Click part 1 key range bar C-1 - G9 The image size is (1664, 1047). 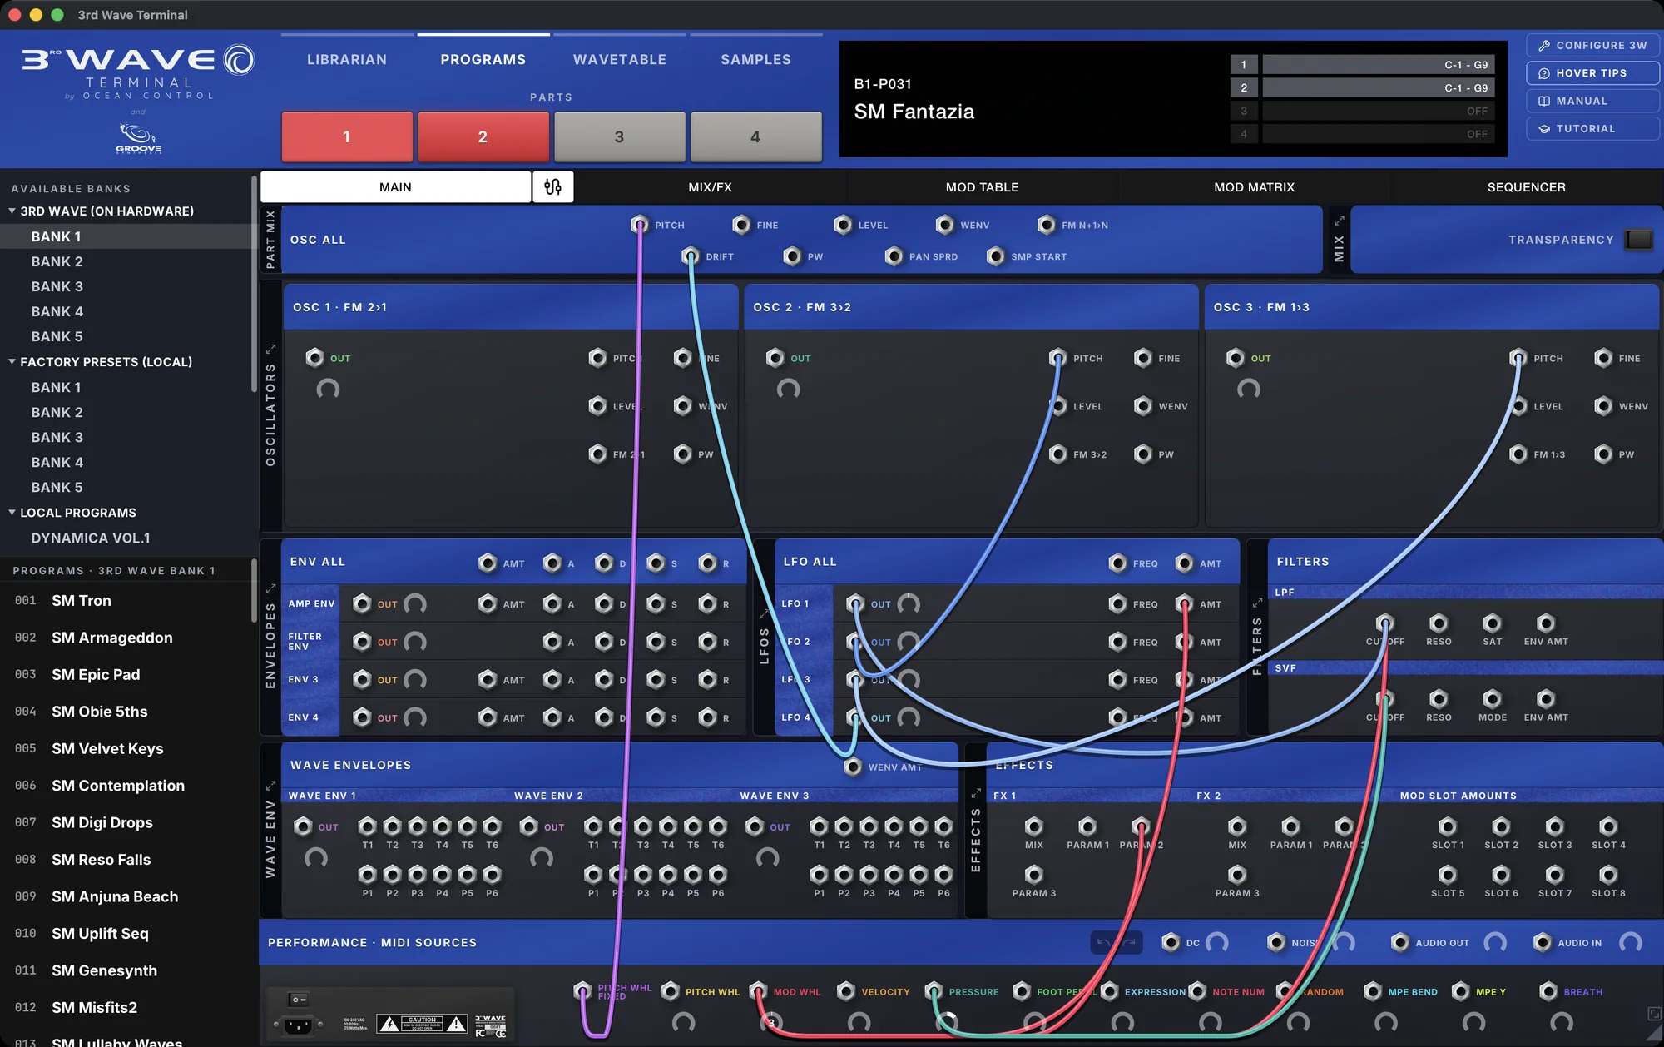tap(1379, 65)
